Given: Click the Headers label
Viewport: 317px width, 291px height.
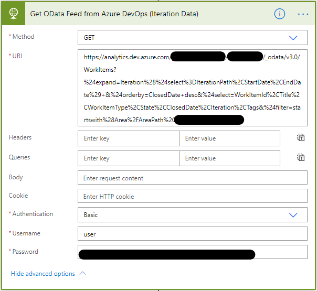Looking at the screenshot, I should pyautogui.click(x=20, y=137).
